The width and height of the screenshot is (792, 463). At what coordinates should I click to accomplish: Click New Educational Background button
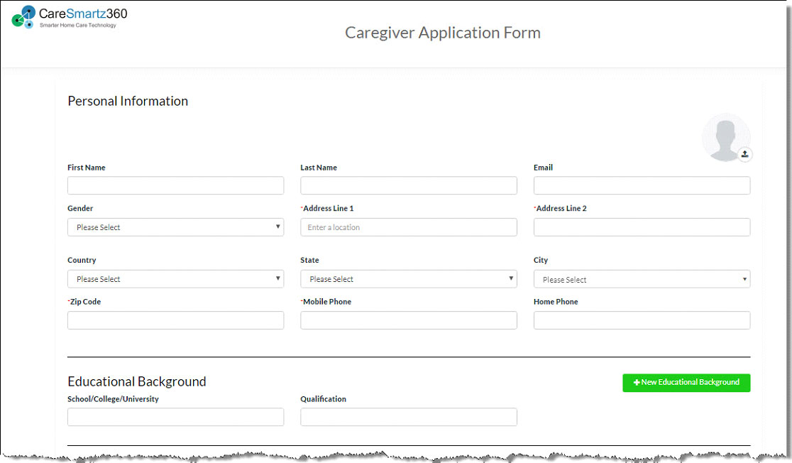click(686, 383)
